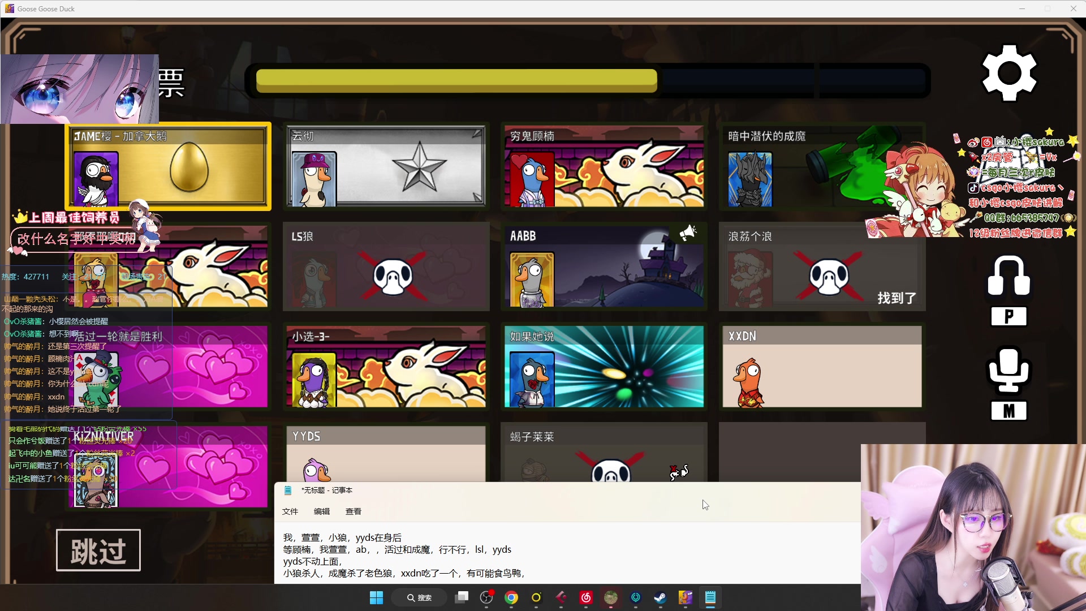Open Task View in the taskbar
This screenshot has height=611, width=1086.
click(462, 597)
